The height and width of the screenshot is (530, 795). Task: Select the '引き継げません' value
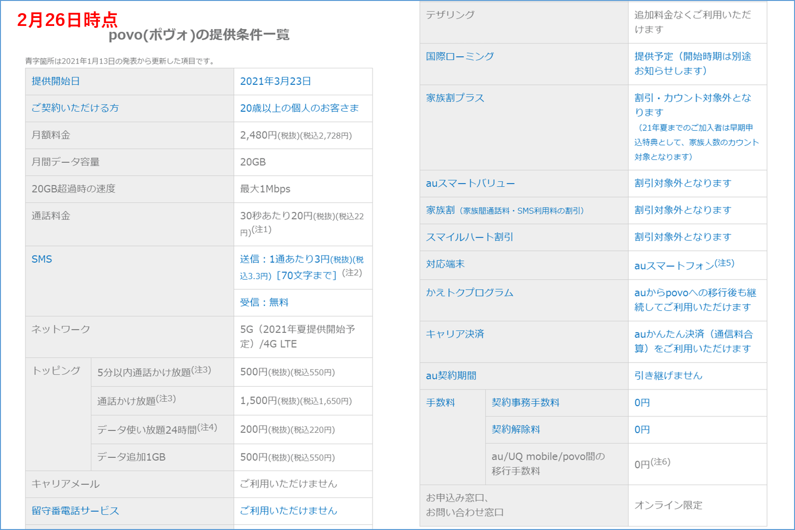pos(668,376)
